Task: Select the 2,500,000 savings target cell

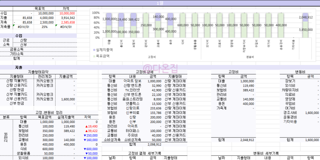Action: click(47, 22)
